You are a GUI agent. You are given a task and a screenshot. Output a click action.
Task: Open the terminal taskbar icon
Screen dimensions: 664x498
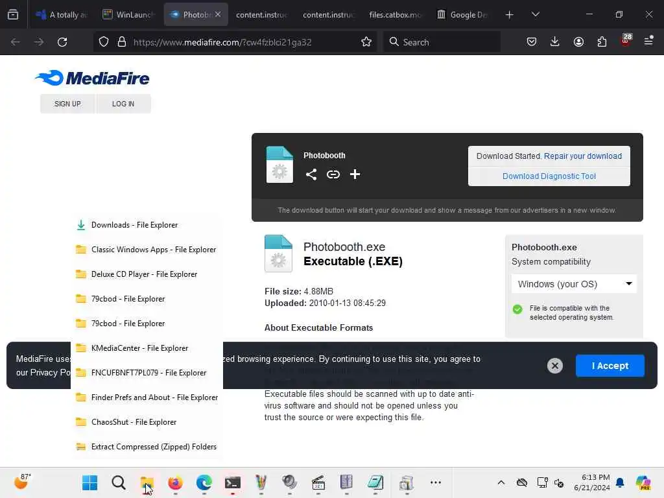[x=233, y=482]
